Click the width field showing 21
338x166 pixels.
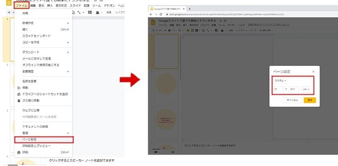278,89
